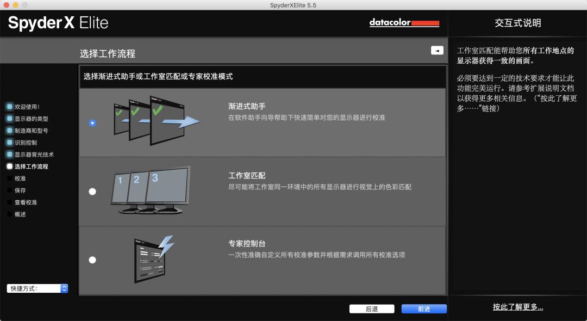Open the 快捷方式 dropdown

[38, 288]
